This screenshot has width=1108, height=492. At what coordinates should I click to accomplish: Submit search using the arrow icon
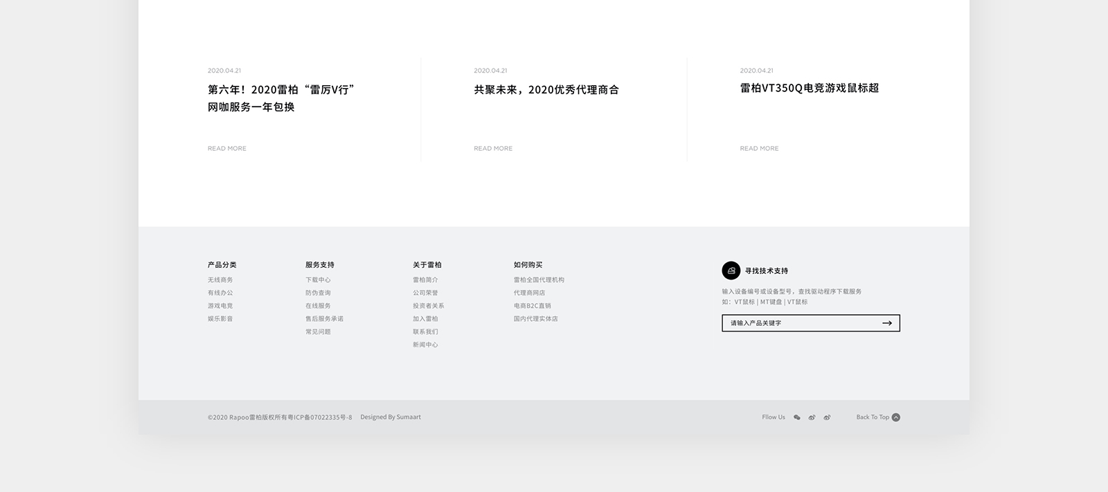click(x=886, y=323)
